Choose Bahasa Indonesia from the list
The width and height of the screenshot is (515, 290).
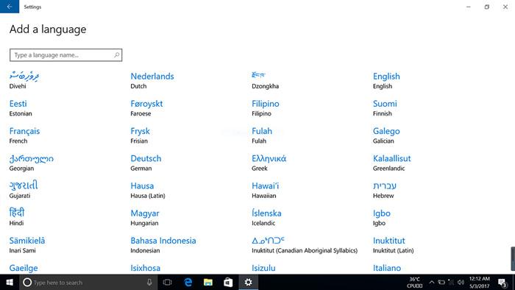point(163,244)
